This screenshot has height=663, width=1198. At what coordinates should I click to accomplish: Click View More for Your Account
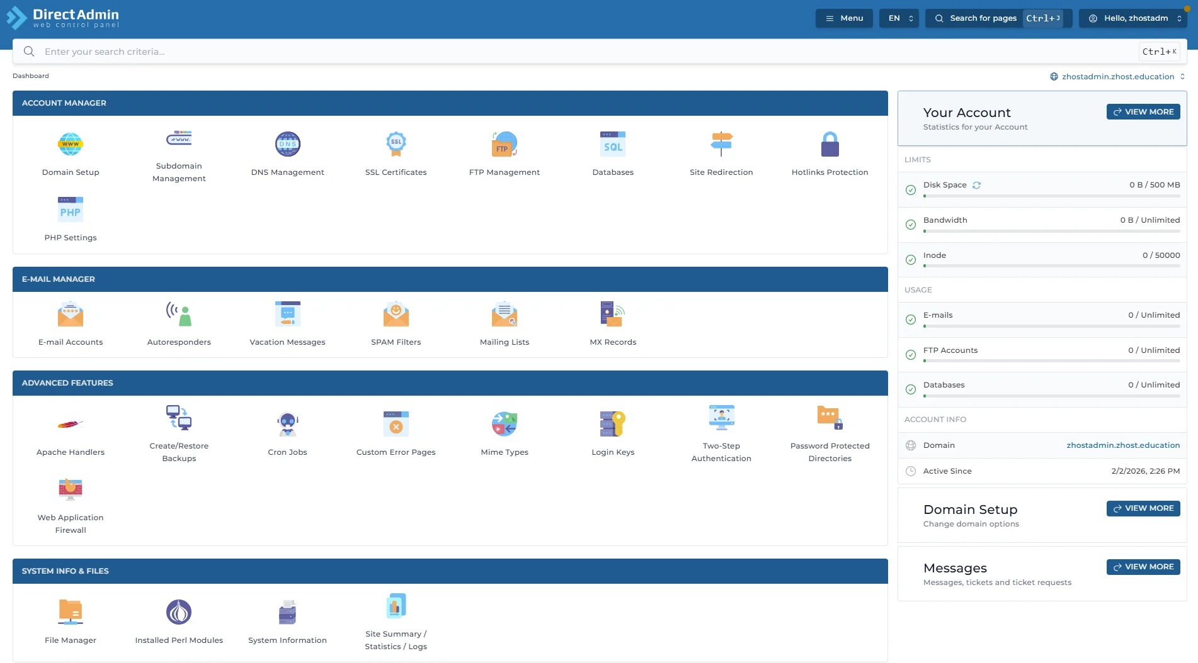coord(1143,112)
